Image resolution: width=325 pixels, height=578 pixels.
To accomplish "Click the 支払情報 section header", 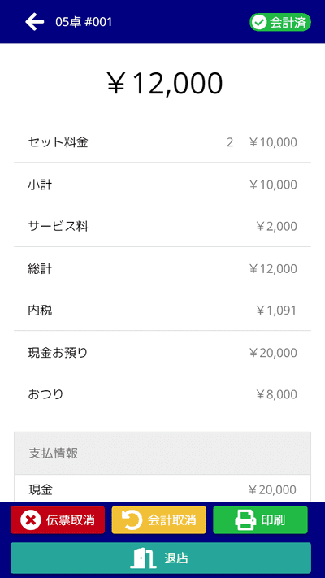I will pos(162,454).
